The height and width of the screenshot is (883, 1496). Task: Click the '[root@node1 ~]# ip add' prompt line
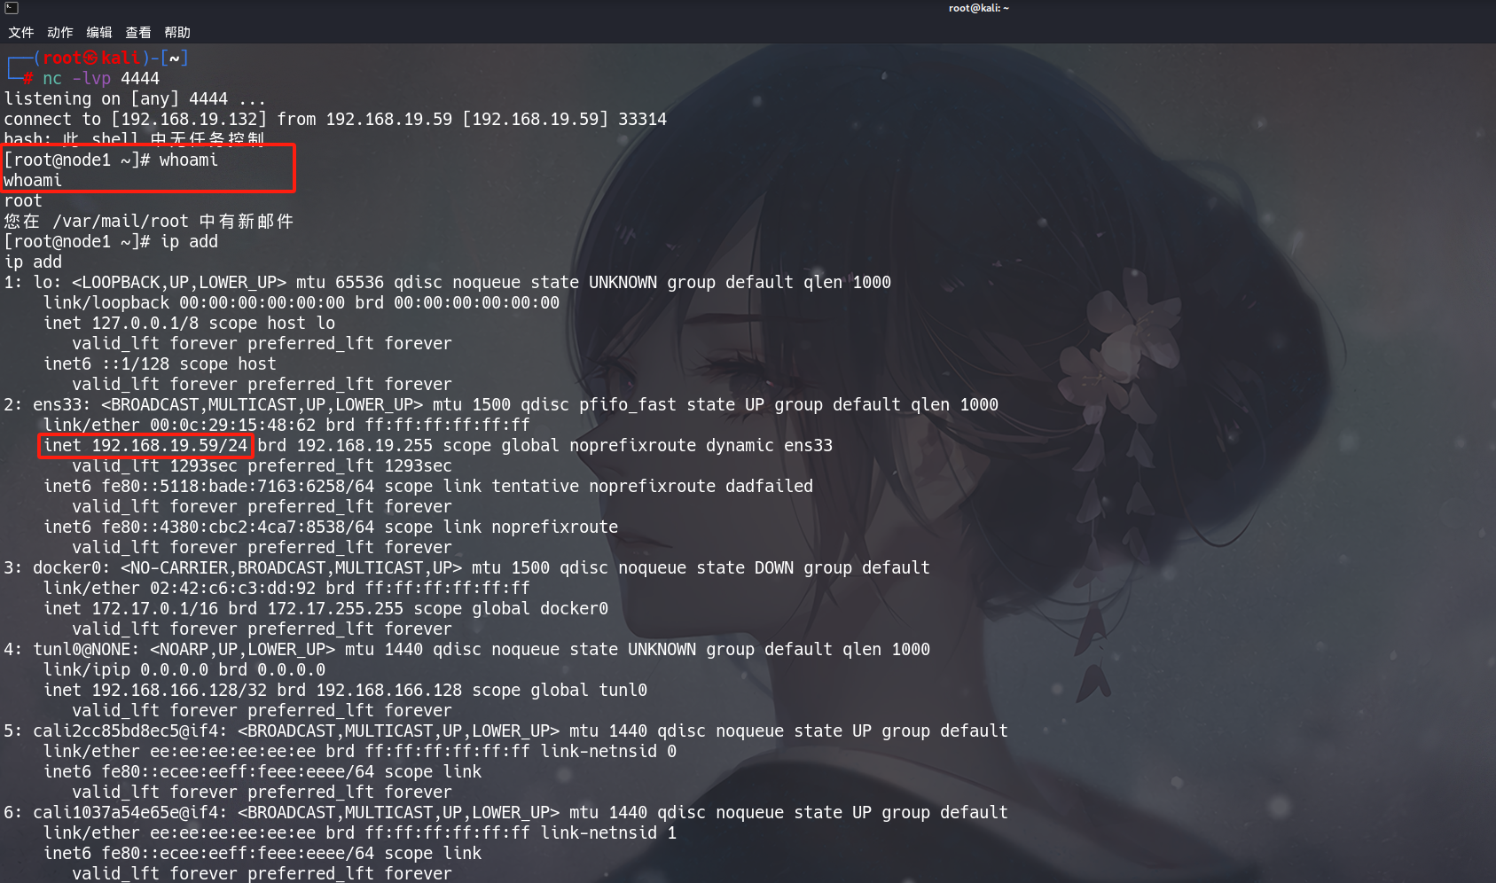point(111,242)
